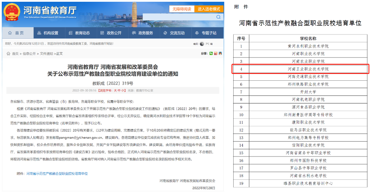Set font size to 小

pyautogui.click(x=123, y=90)
